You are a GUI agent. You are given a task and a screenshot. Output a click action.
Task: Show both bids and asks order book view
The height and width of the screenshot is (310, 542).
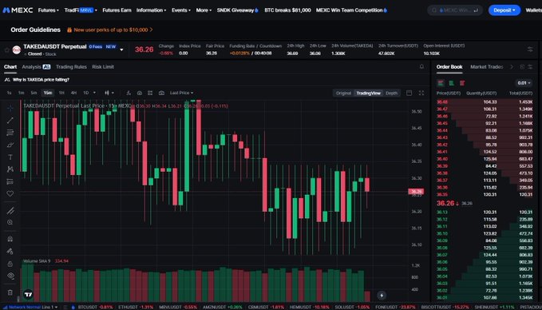441,83
